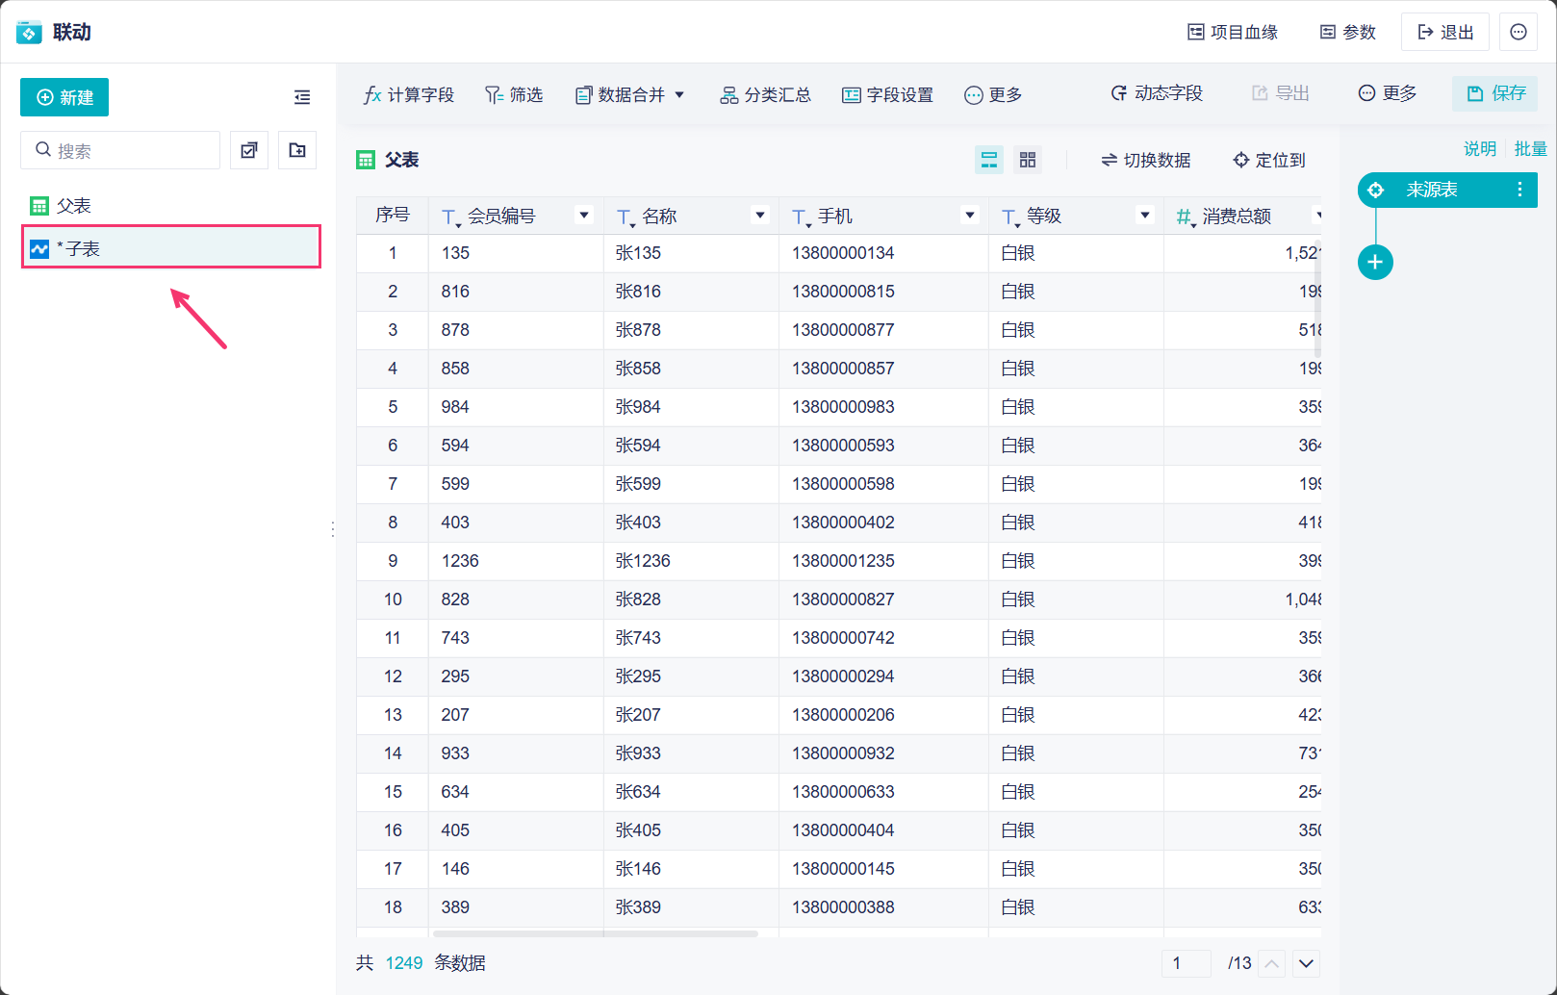
Task: Open 项目血缘 project lineage
Action: 1233,32
